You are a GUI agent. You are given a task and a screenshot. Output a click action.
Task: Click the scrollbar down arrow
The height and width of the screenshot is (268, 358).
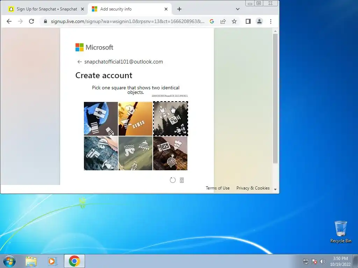(x=275, y=189)
